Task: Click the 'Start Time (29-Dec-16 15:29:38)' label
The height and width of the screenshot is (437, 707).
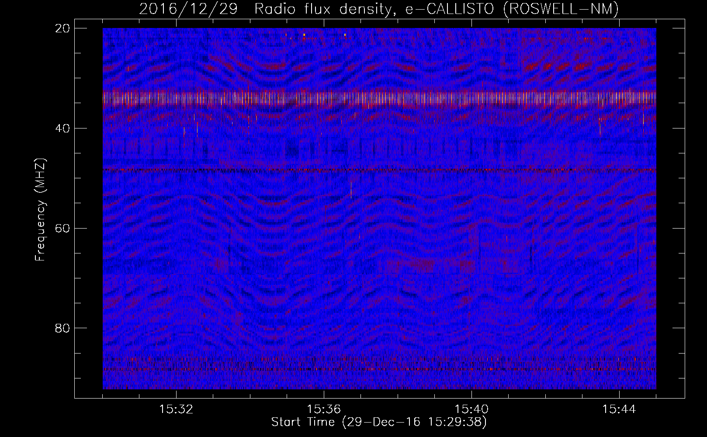Action: pos(379,422)
